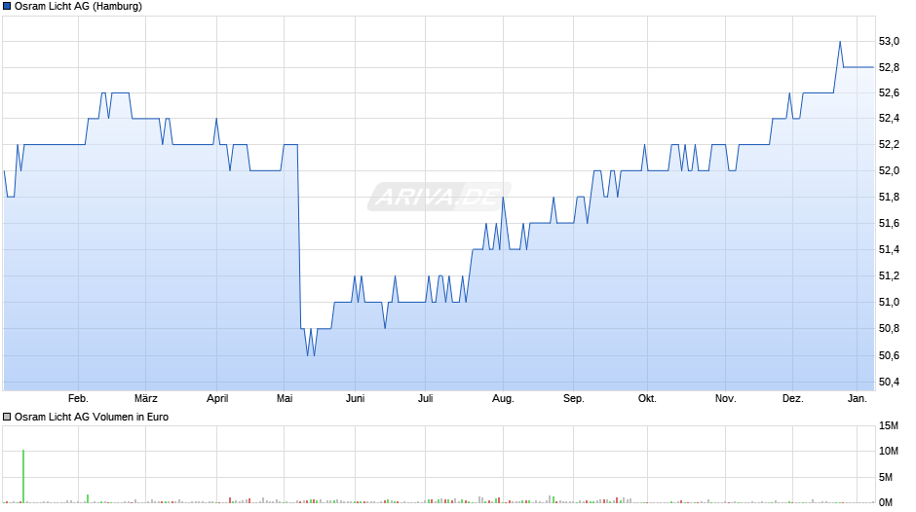Click the 52,8 price axis value
The image size is (916, 512).
click(889, 68)
